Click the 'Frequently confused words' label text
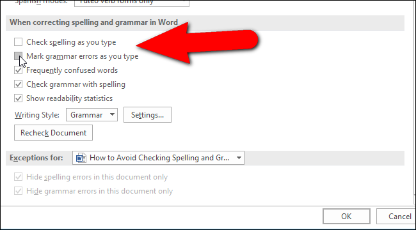416x230 pixels. 72,70
